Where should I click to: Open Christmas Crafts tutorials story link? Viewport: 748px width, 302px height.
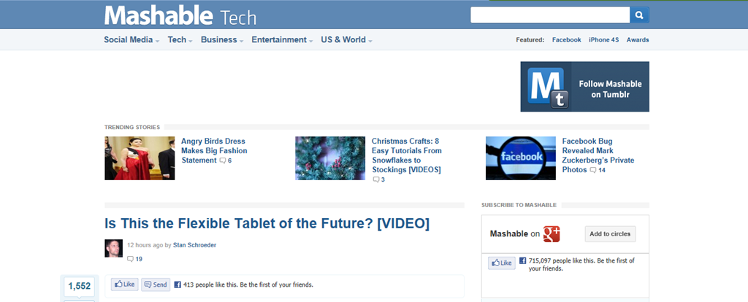(x=406, y=155)
